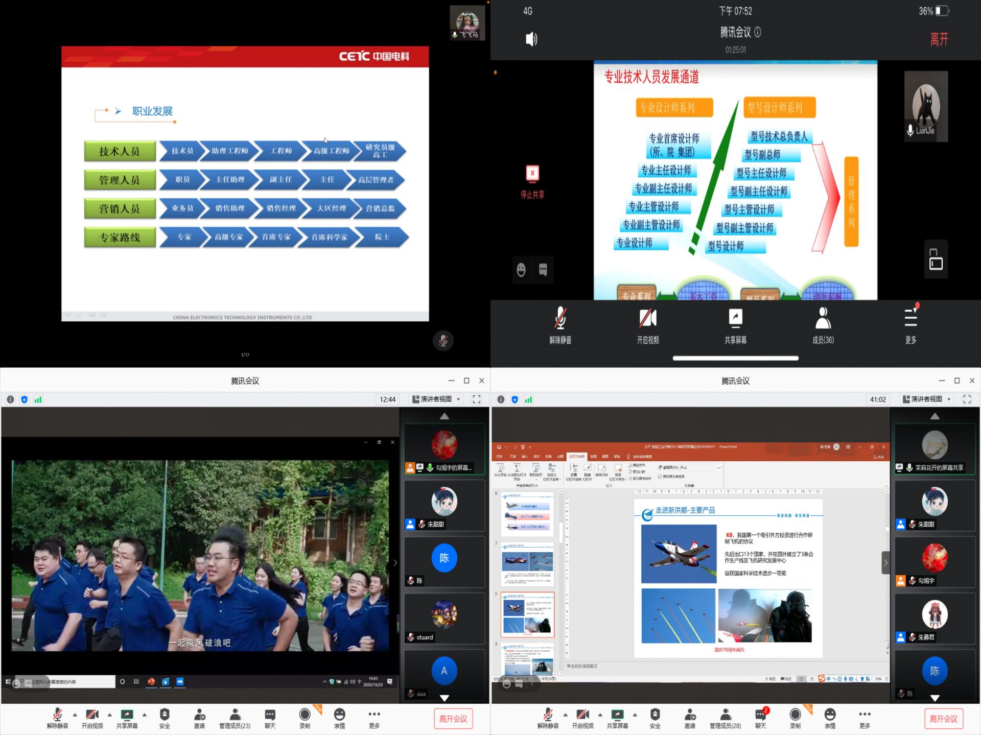Toggle 解除静音 microphone in mobile meeting view
Screen dimensions: 981x735
click(560, 319)
